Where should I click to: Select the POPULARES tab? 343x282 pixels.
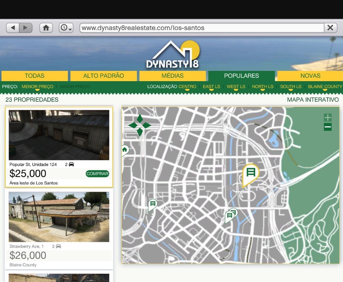coord(241,76)
